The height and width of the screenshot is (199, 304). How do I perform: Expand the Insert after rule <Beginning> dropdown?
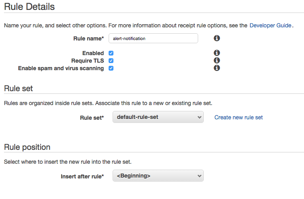158,176
